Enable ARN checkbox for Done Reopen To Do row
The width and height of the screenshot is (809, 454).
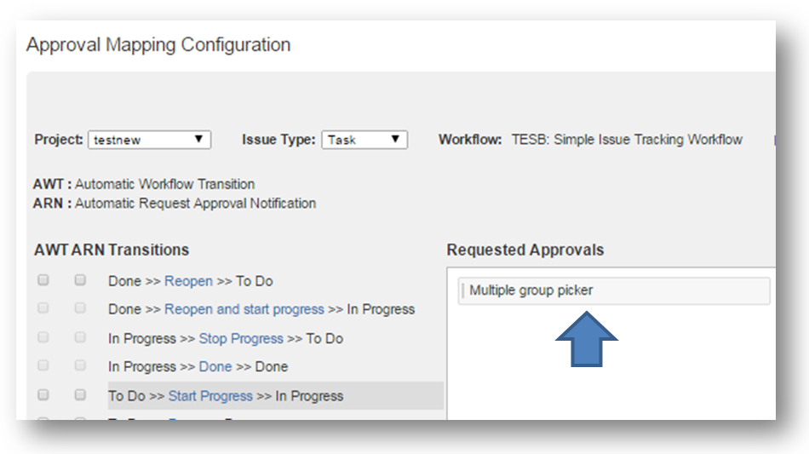coord(80,280)
